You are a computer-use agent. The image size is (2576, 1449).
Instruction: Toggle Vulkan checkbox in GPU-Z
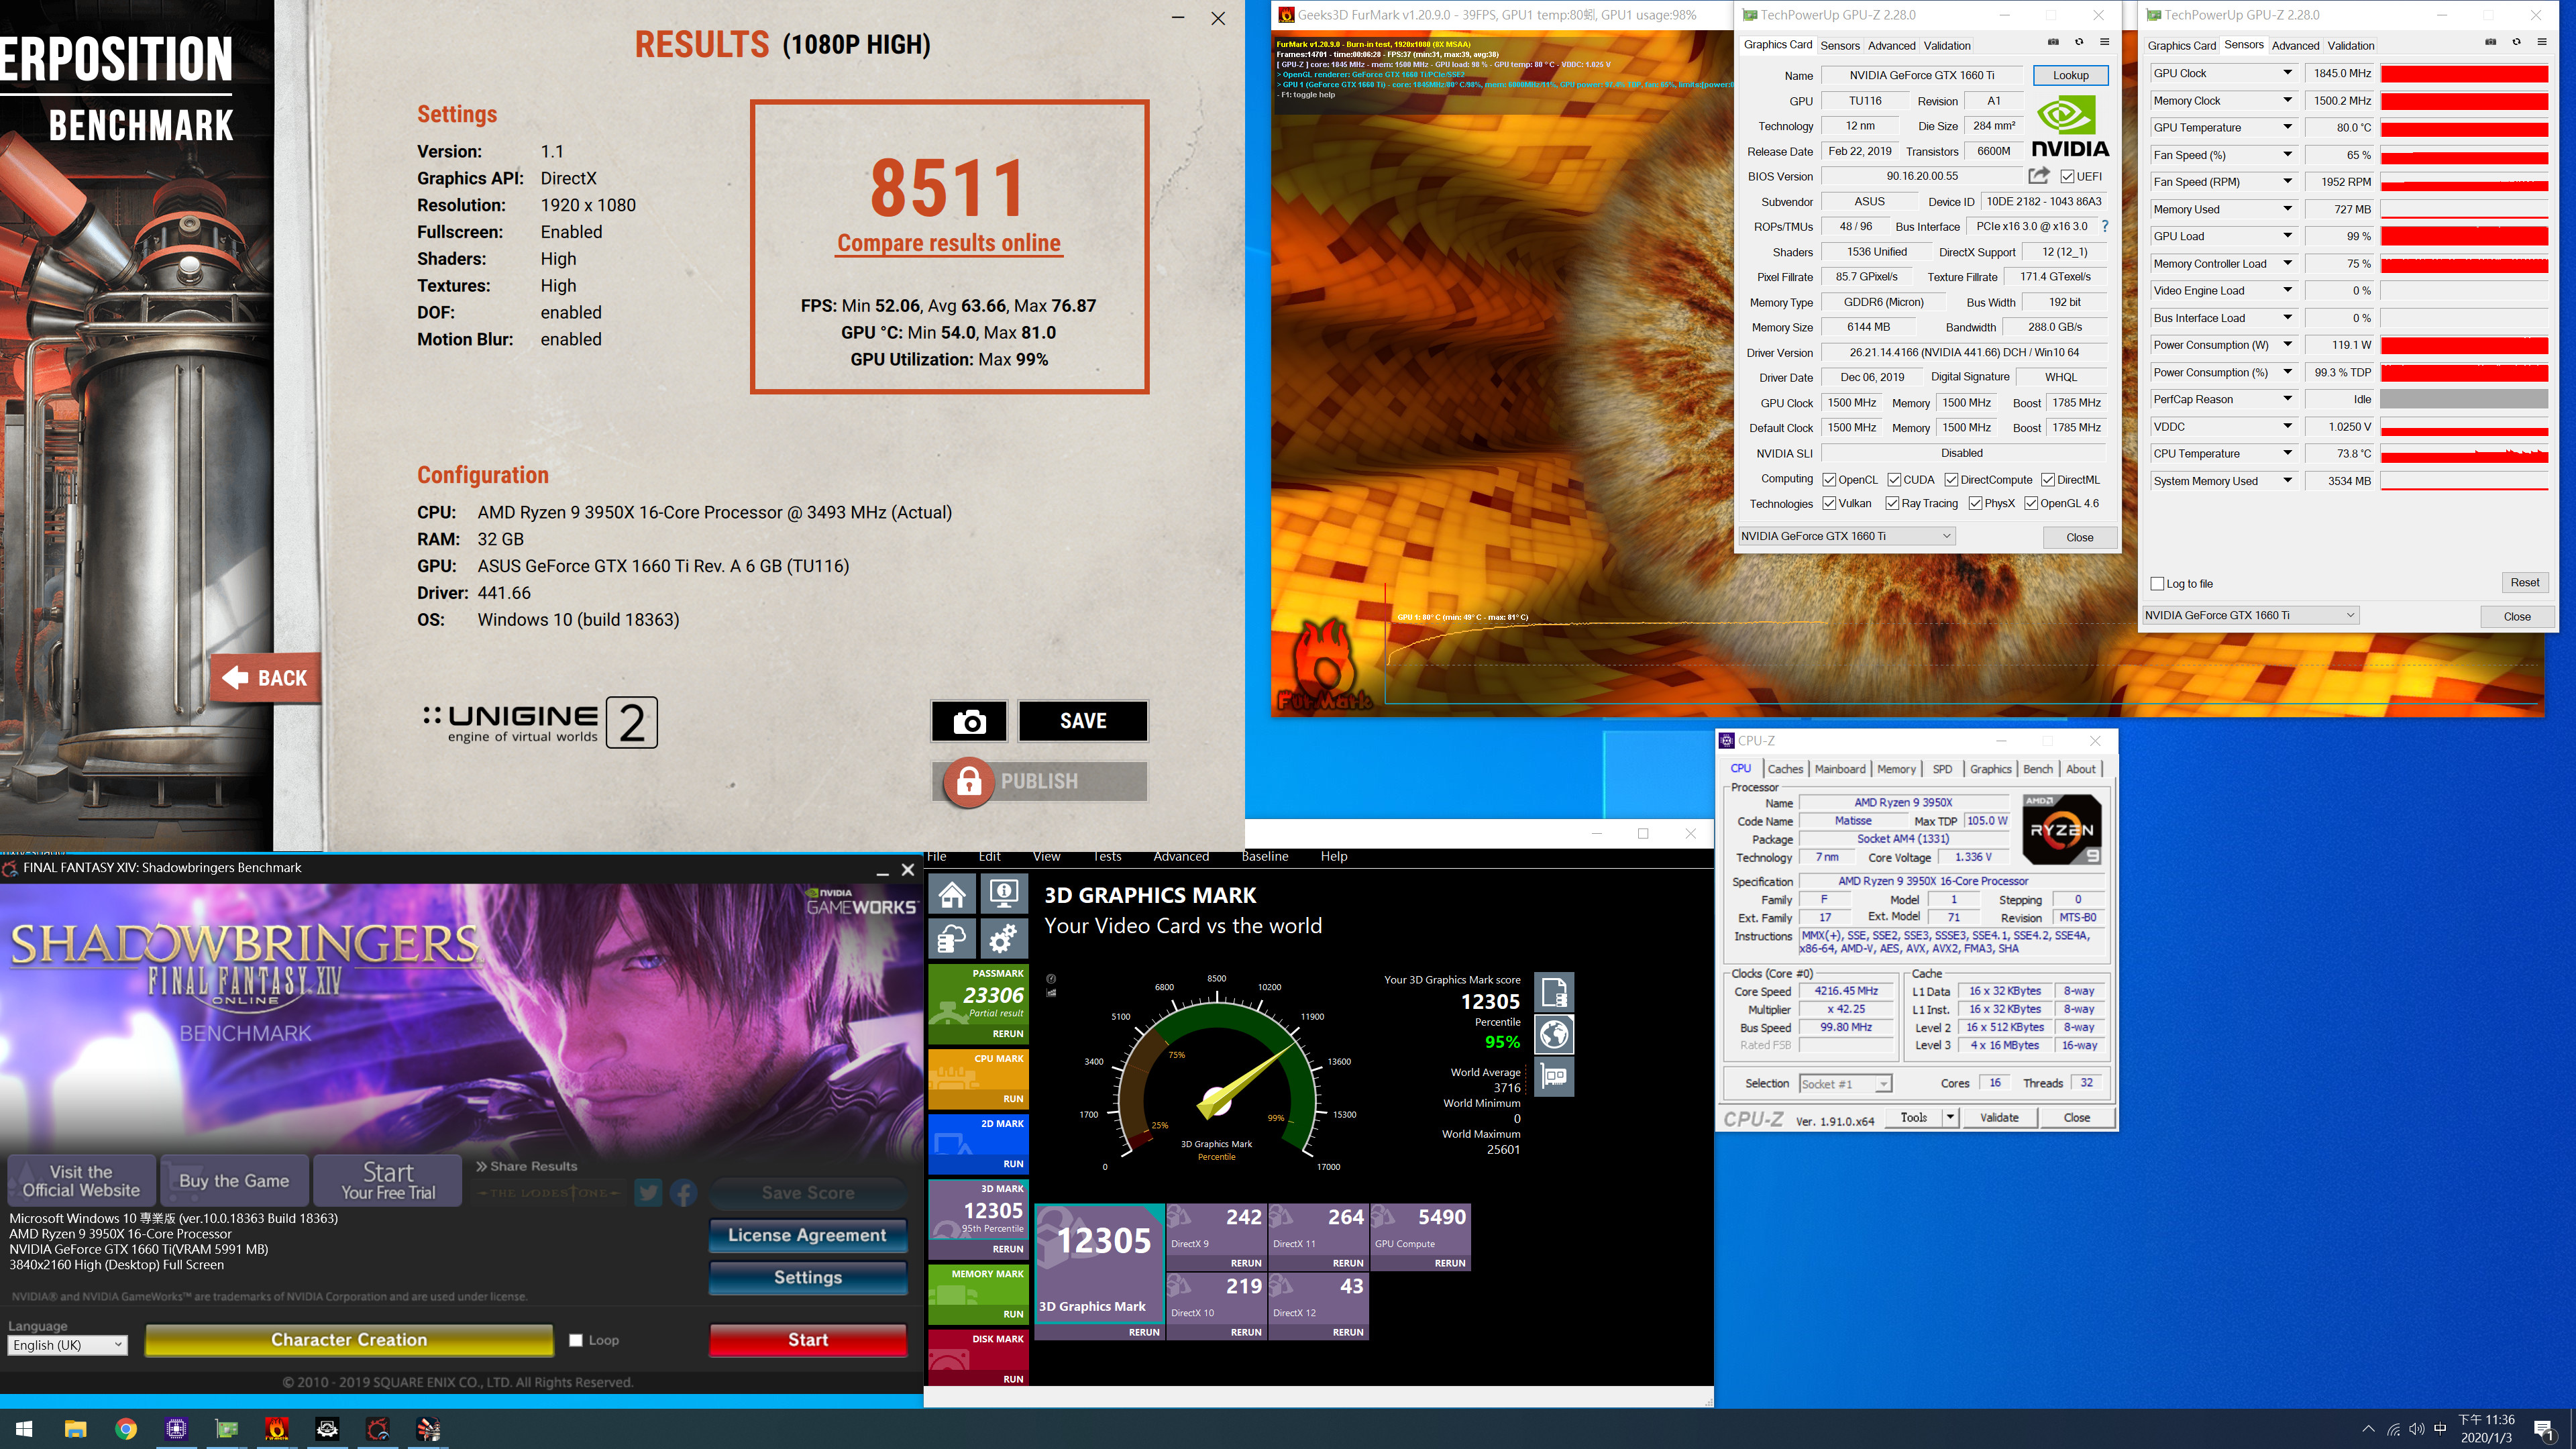click(1829, 504)
